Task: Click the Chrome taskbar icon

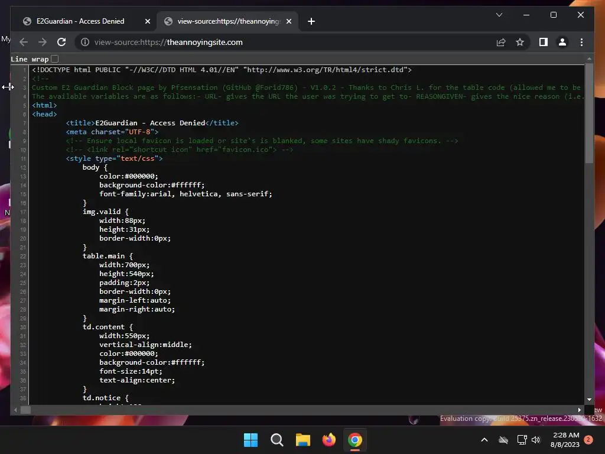Action: coord(355,440)
